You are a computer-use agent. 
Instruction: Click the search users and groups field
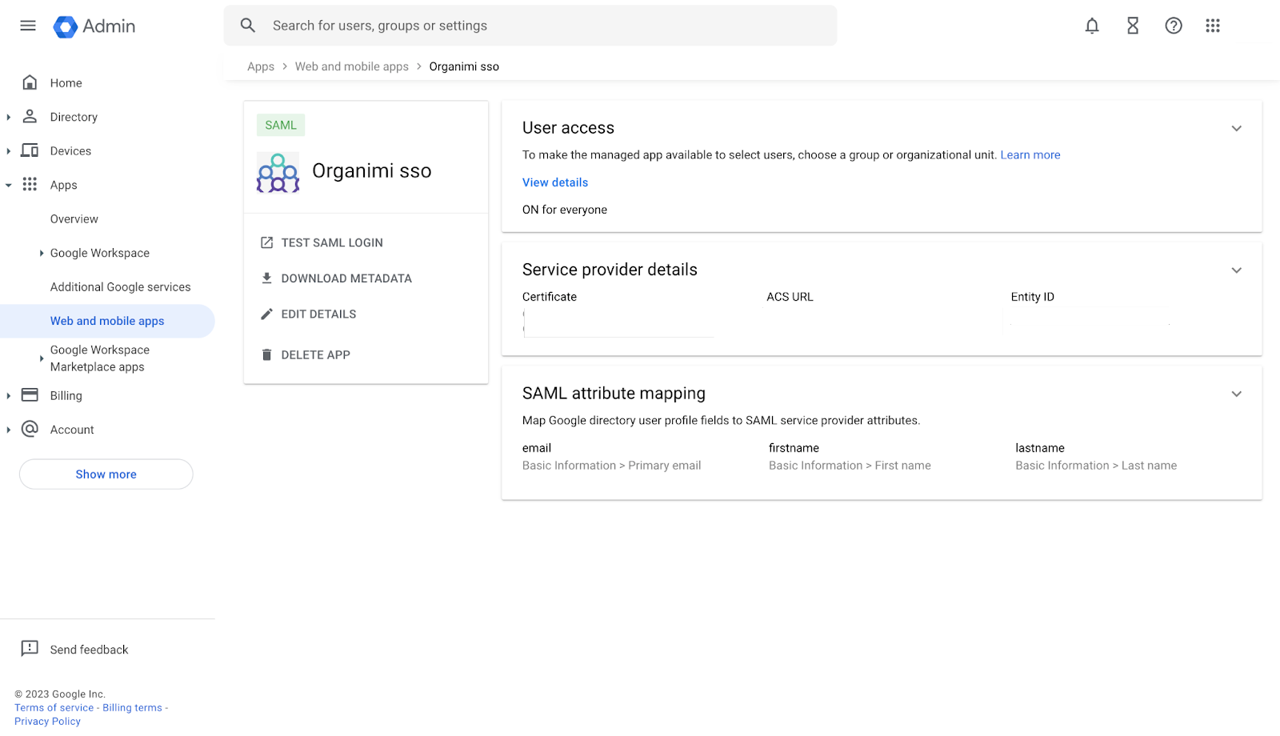[x=530, y=25]
